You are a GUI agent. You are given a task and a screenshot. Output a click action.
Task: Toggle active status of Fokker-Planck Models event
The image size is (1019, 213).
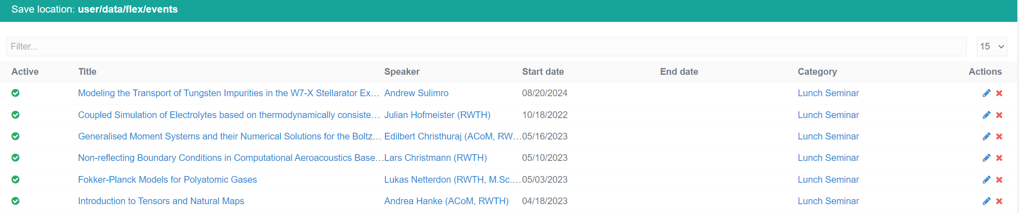click(16, 179)
